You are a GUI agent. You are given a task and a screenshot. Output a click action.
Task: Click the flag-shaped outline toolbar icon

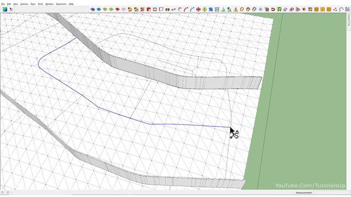161,9
